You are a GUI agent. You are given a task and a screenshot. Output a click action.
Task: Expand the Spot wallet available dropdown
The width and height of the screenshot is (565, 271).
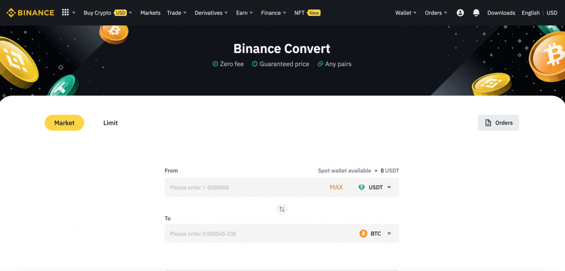(x=376, y=171)
